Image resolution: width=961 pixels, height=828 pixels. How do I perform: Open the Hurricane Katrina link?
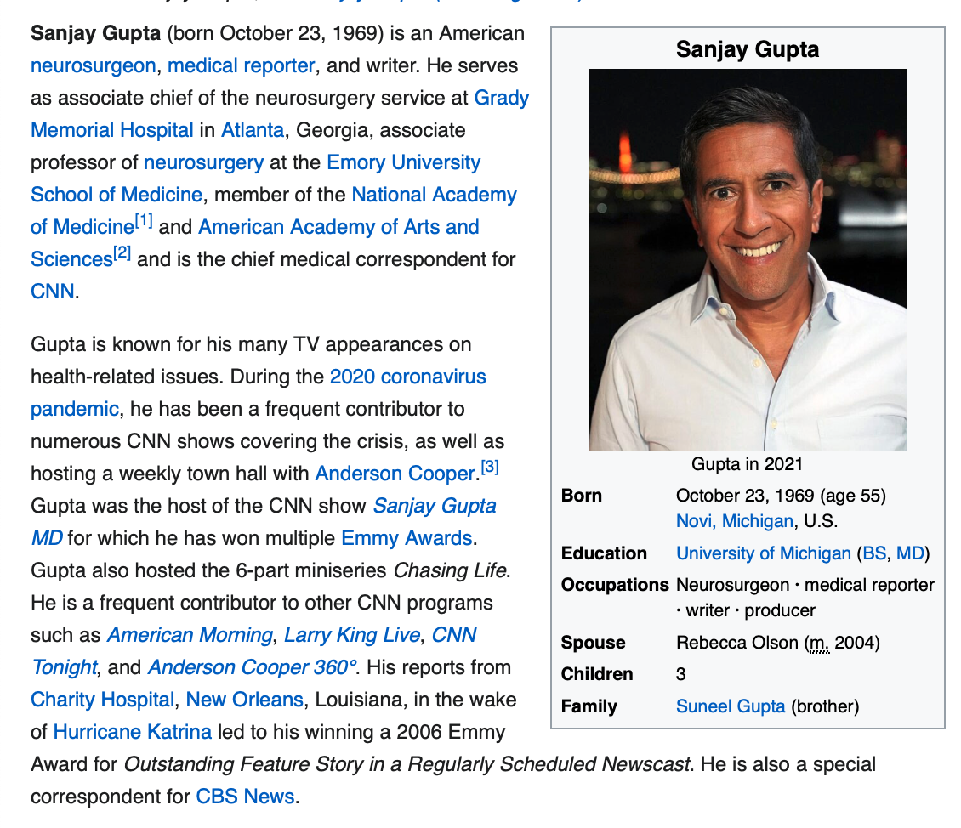click(x=133, y=733)
